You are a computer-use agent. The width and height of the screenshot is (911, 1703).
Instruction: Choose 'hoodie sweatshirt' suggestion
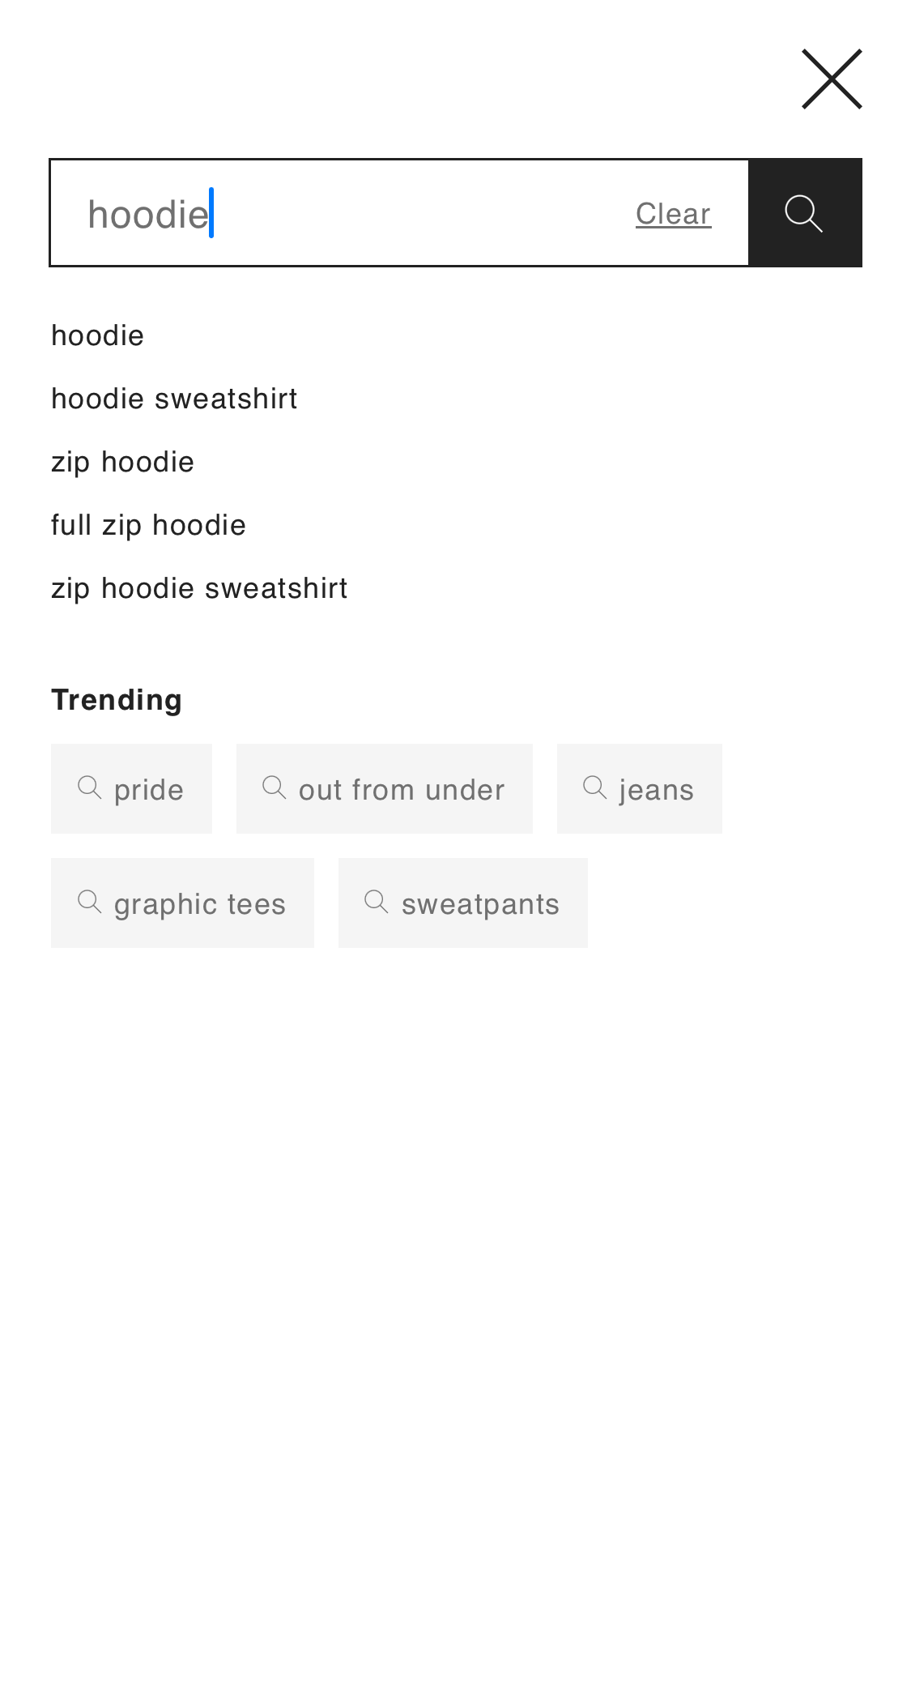pyautogui.click(x=174, y=399)
